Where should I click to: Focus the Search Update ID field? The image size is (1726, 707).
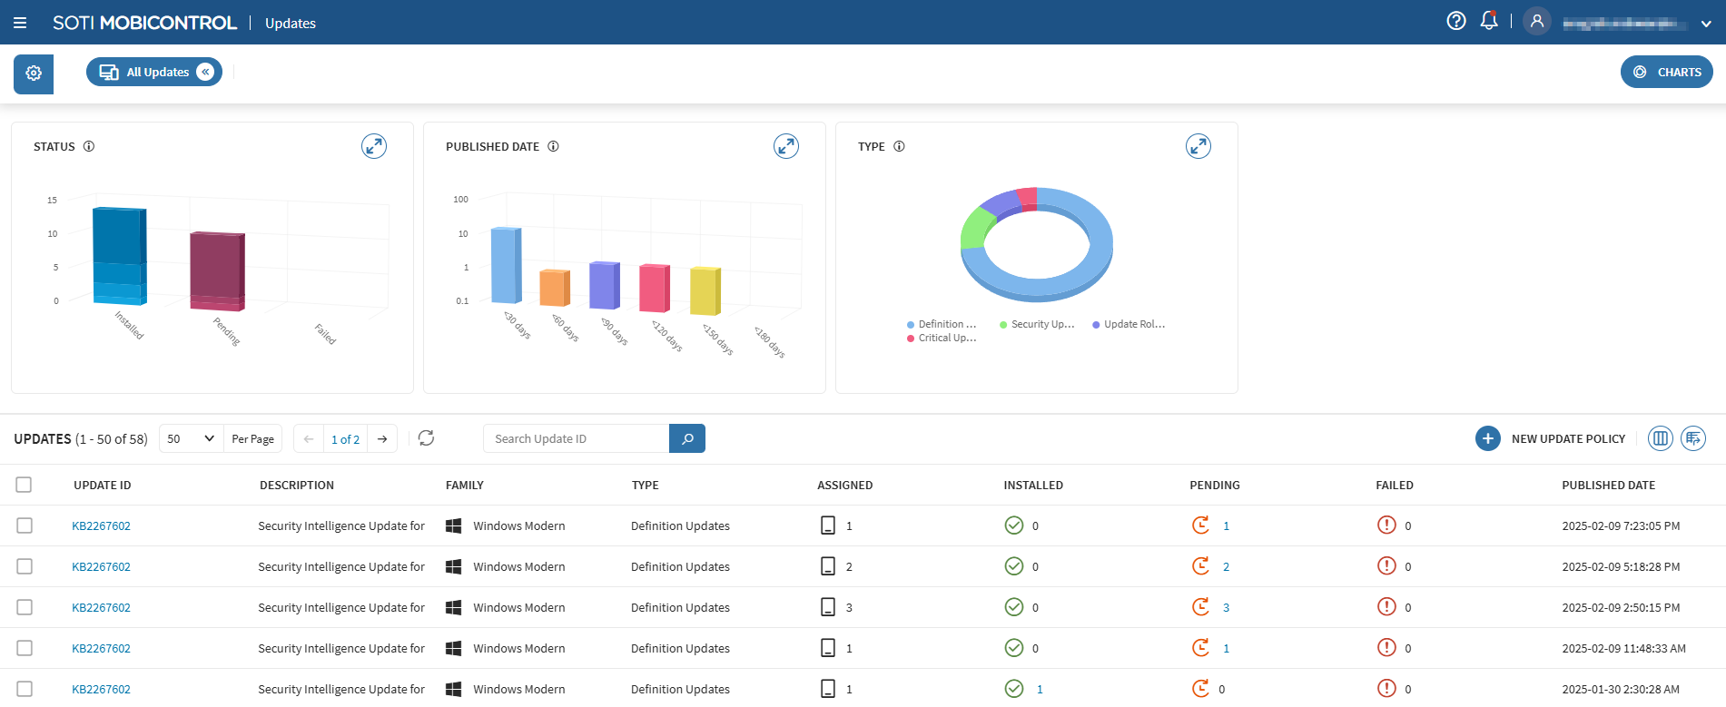coord(577,438)
